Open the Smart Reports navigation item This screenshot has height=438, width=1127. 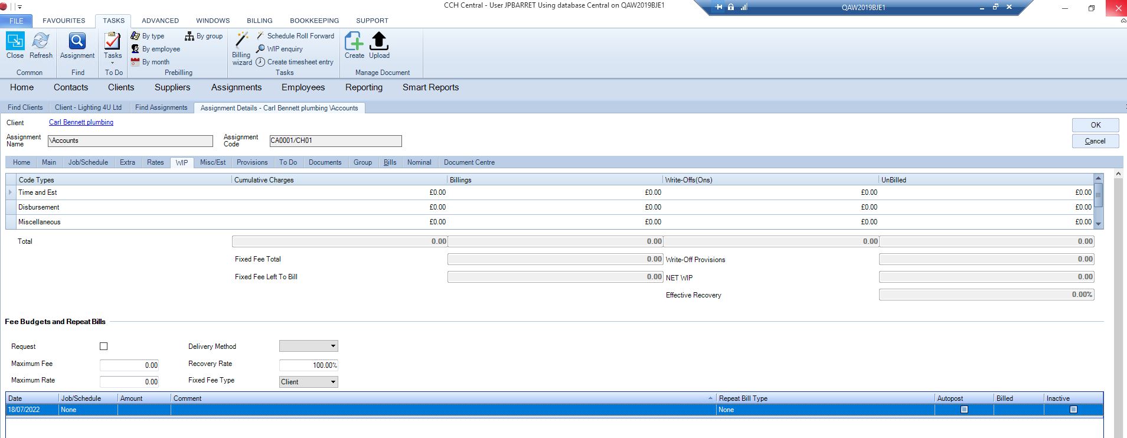[x=430, y=87]
